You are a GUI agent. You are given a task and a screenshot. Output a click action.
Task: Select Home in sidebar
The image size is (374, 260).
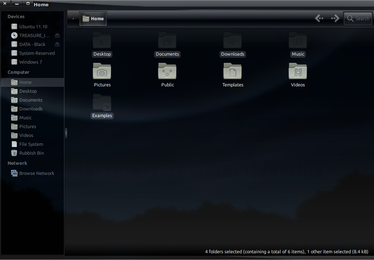point(32,82)
